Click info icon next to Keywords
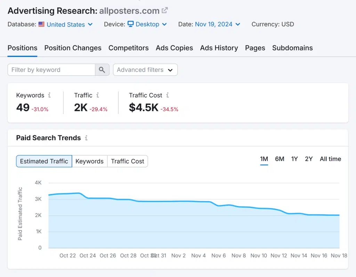Image resolution: width=356 pixels, height=277 pixels. point(49,95)
